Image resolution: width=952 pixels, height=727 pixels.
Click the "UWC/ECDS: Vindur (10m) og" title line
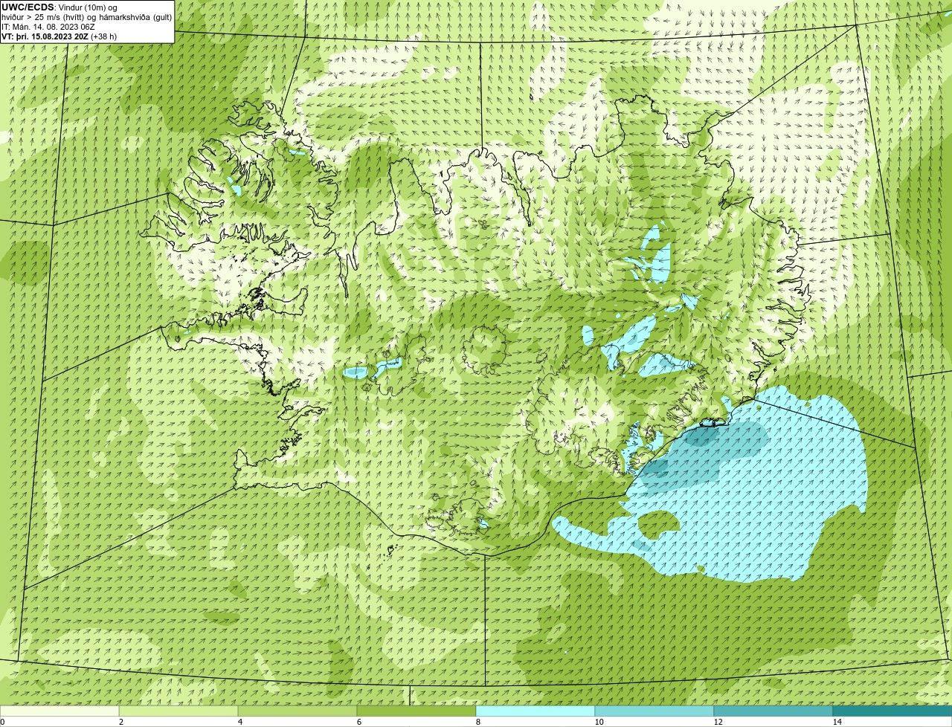pos(59,7)
